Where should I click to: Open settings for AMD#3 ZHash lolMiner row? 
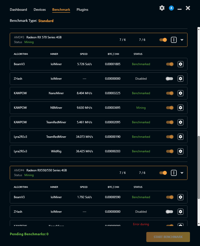click(x=180, y=79)
